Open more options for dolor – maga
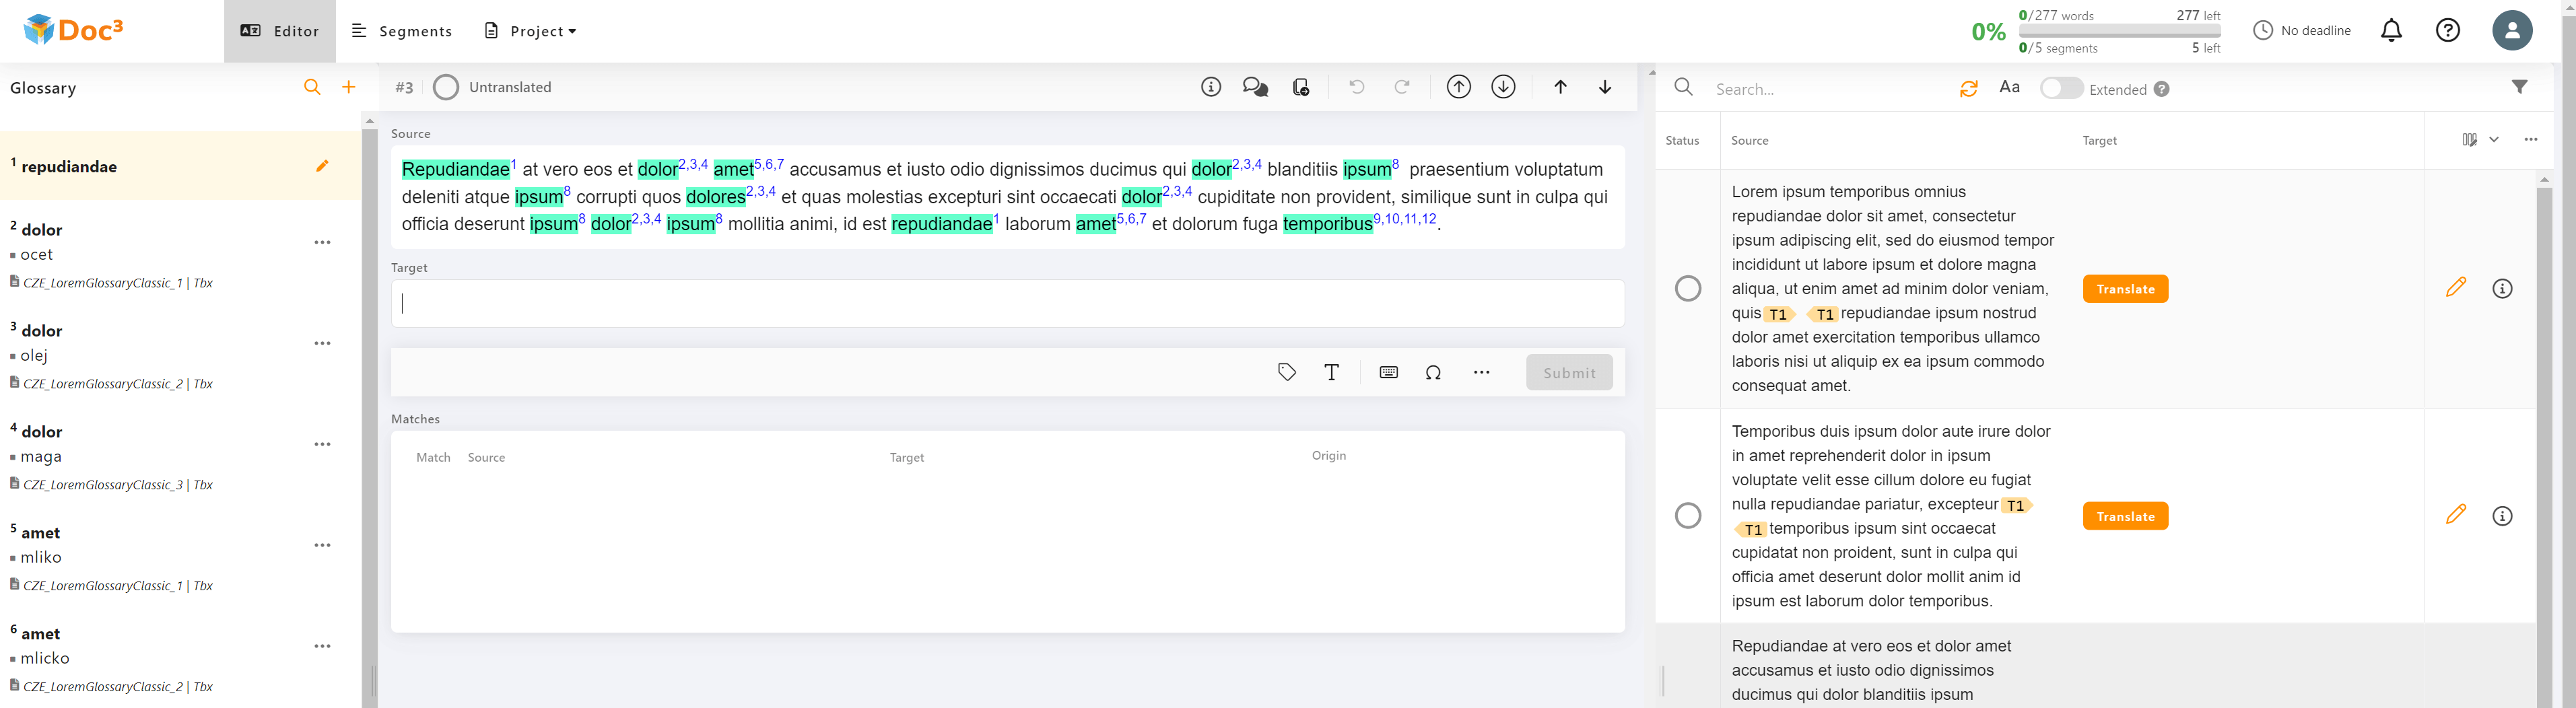Screen dimensions: 2576x708 322,444
